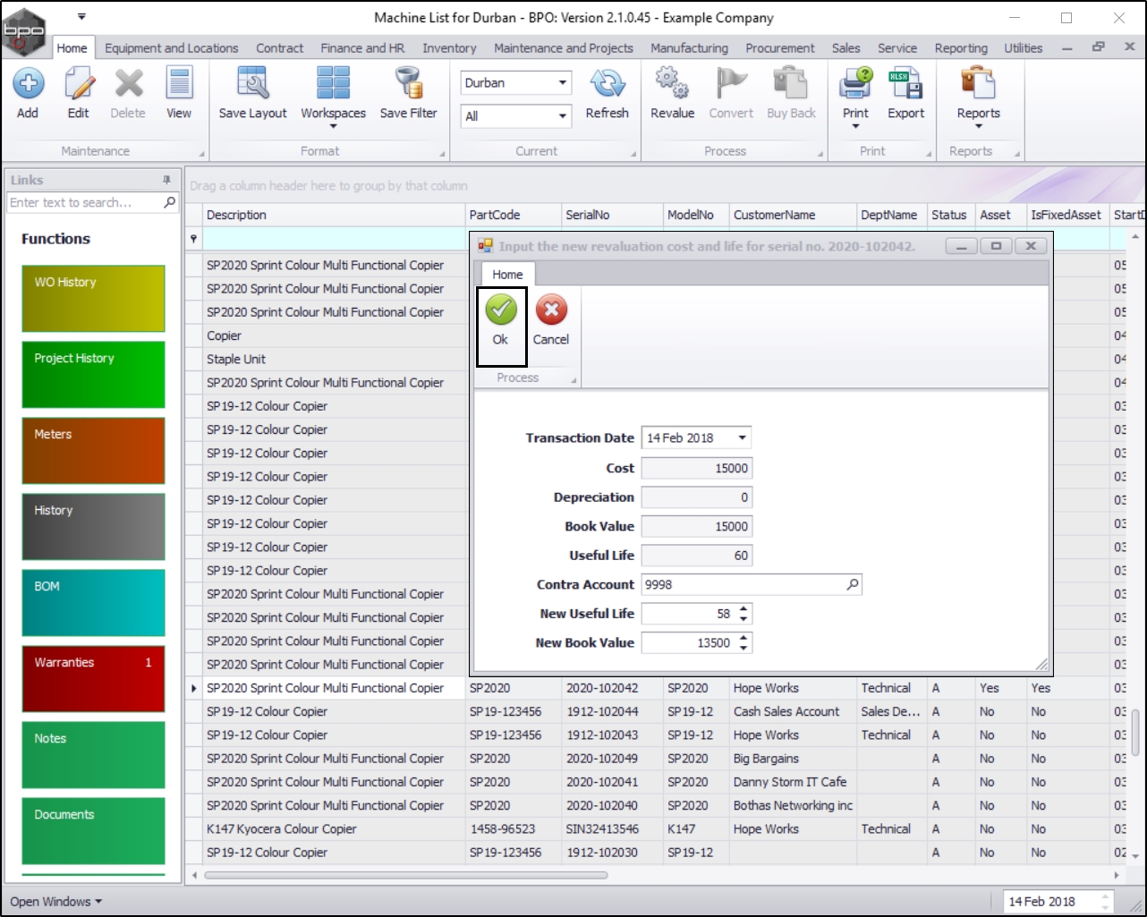The width and height of the screenshot is (1147, 917).
Task: Expand the Open Windows menu
Action: tap(55, 902)
